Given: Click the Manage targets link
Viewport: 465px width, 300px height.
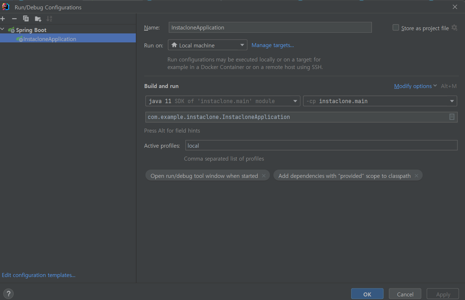Looking at the screenshot, I should (273, 45).
